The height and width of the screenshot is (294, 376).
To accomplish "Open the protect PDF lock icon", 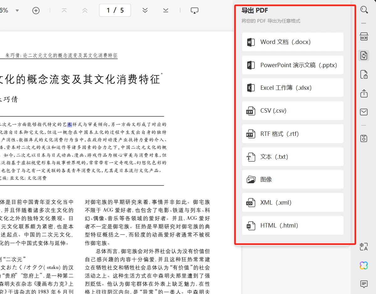I will (364, 75).
